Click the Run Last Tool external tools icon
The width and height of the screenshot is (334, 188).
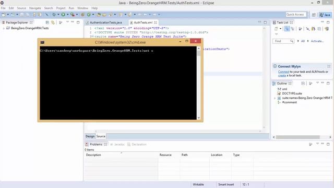pos(73,15)
